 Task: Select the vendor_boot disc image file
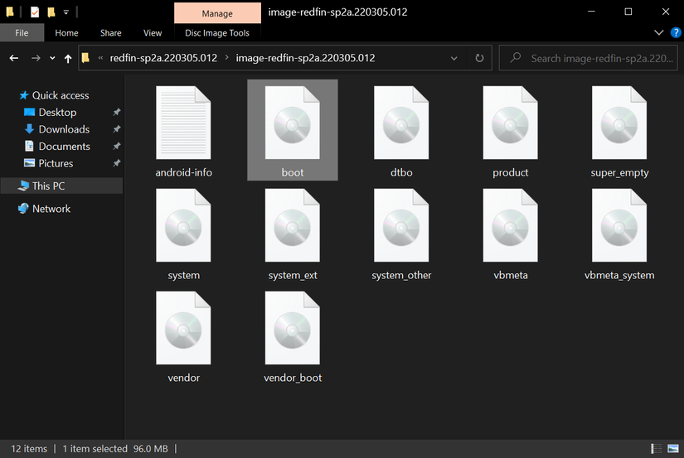point(293,328)
